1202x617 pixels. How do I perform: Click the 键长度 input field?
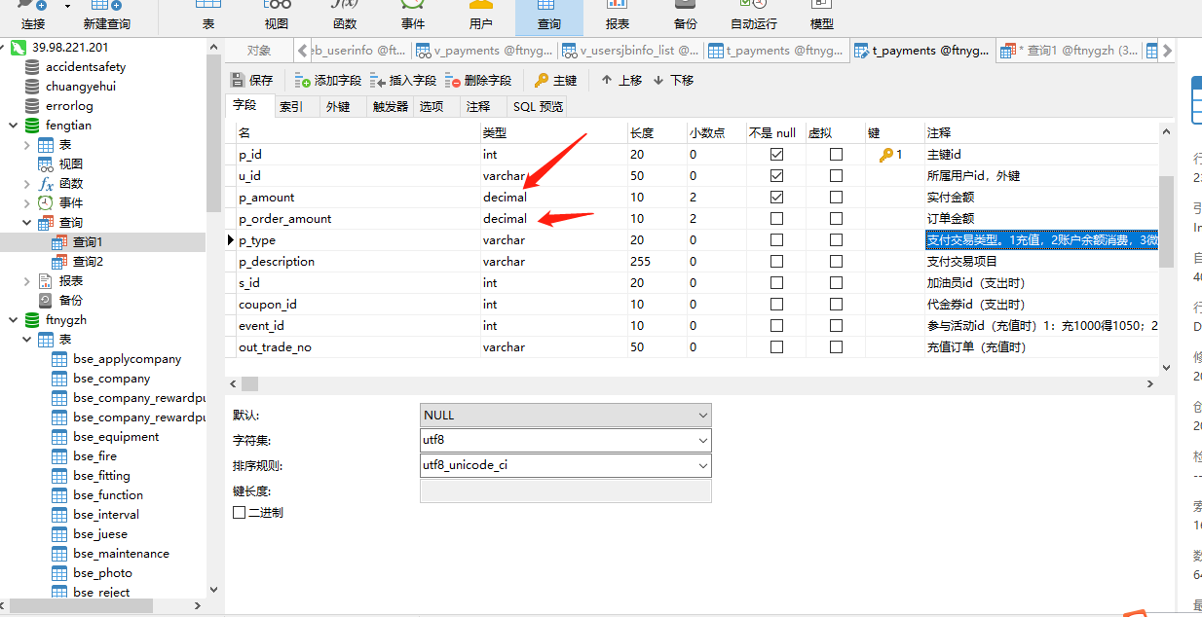tap(565, 491)
